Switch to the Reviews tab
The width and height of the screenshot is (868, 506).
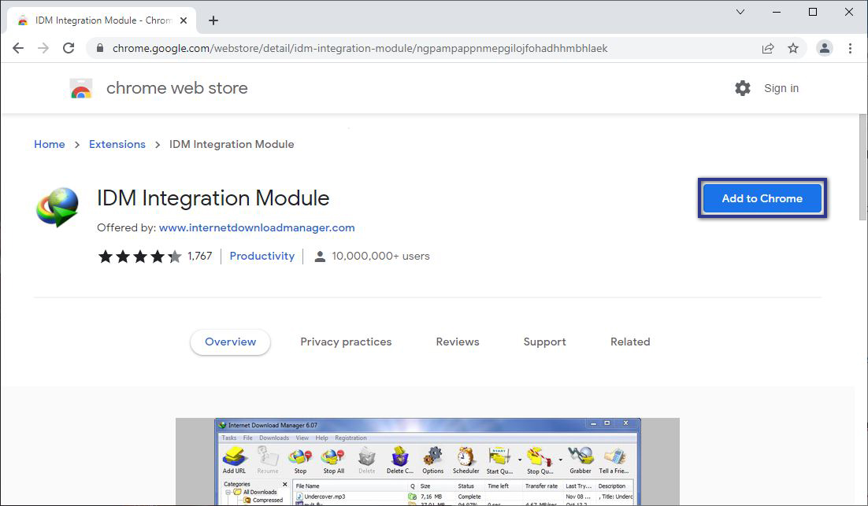coord(457,342)
